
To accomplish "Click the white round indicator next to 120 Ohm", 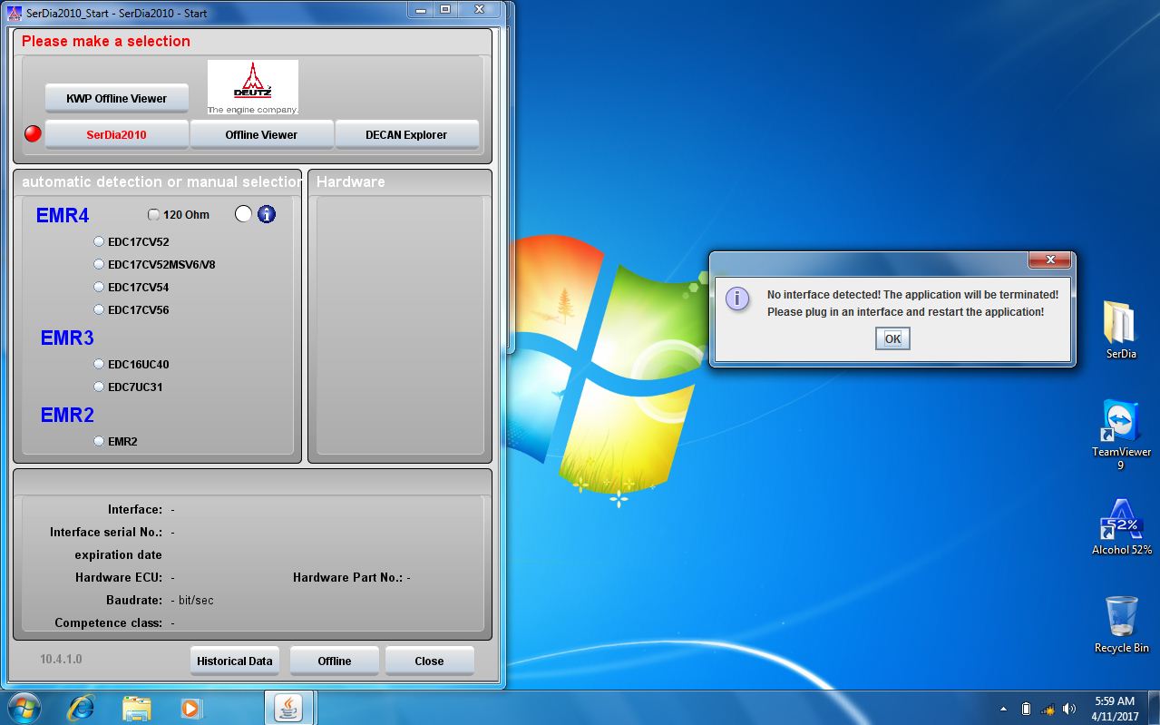I will coord(243,214).
